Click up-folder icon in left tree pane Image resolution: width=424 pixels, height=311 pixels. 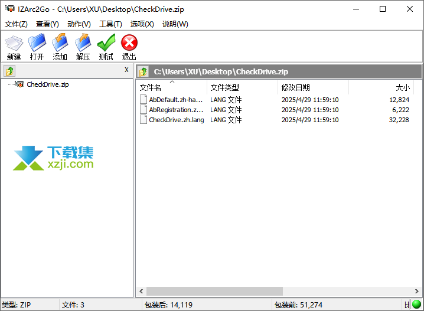pos(9,71)
